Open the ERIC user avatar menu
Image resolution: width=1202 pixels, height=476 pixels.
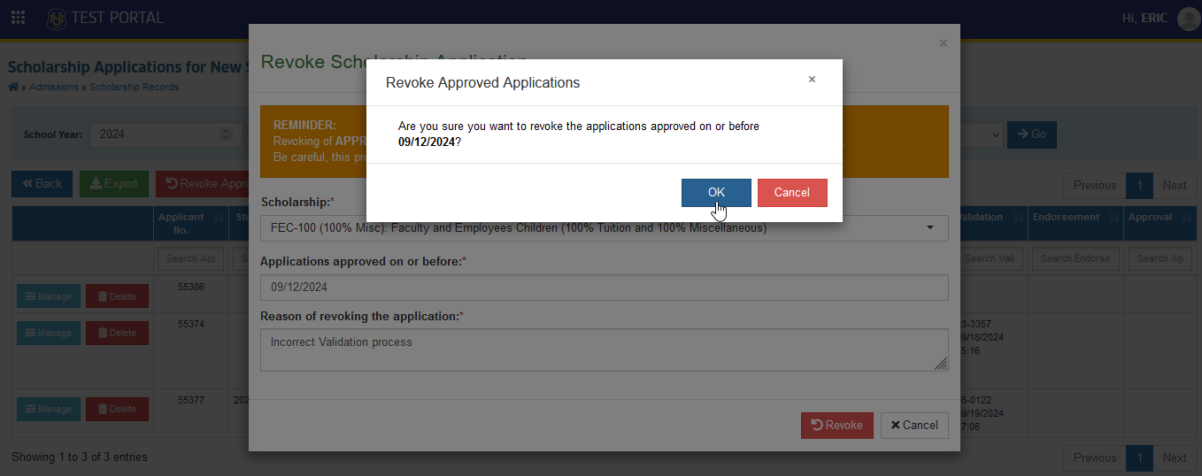point(1188,18)
